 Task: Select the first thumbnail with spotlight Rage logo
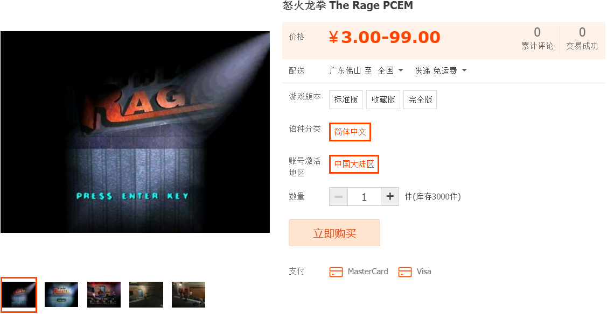click(x=18, y=295)
